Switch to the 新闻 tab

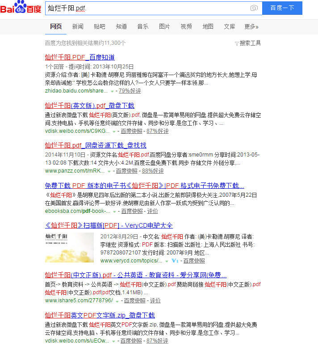(x=78, y=27)
